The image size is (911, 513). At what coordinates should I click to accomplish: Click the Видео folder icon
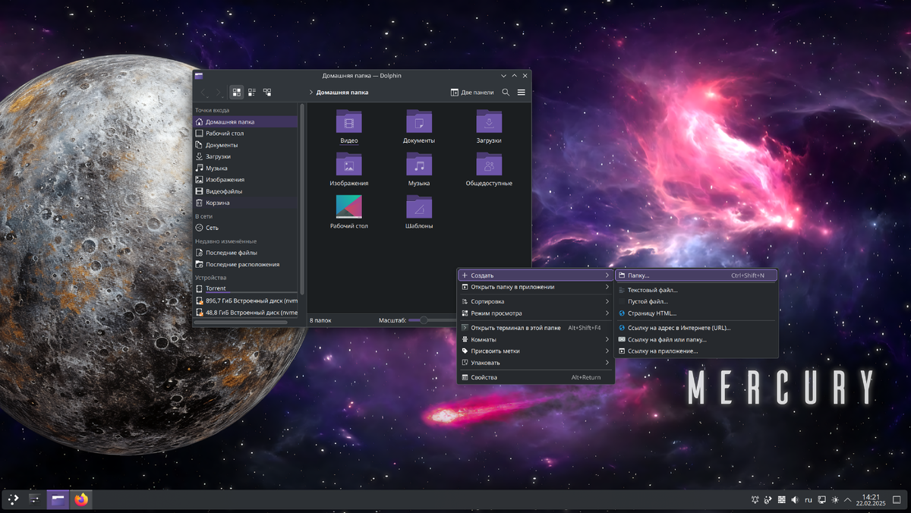[x=349, y=121]
